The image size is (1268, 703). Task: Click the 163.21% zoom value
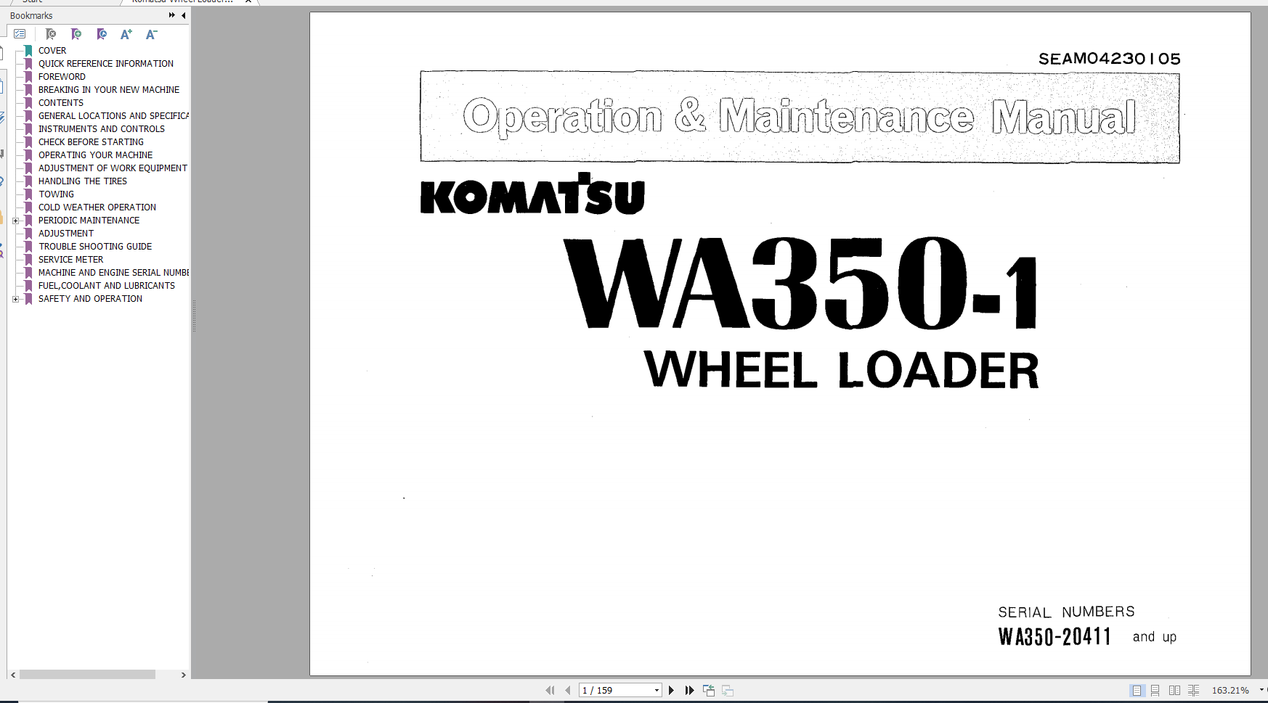(x=1230, y=691)
